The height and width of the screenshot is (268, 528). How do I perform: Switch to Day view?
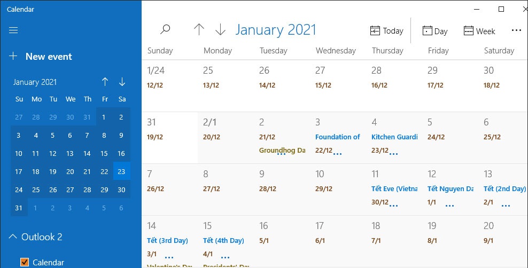click(435, 31)
